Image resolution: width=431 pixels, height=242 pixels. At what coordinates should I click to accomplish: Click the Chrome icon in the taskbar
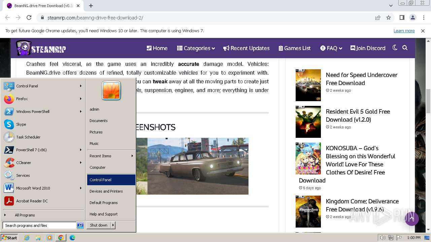click(61, 238)
